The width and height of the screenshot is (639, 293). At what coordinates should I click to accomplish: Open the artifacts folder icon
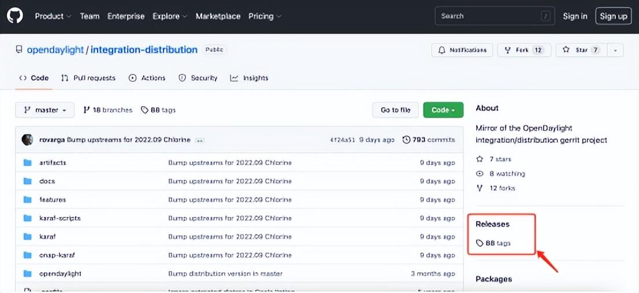point(27,163)
